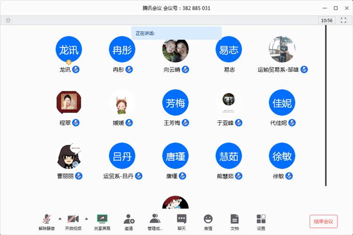Open the 表情 emoji reactions

tap(208, 221)
